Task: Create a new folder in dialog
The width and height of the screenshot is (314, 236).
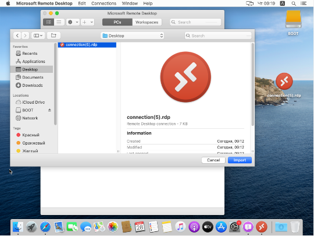Action: [x=53, y=36]
